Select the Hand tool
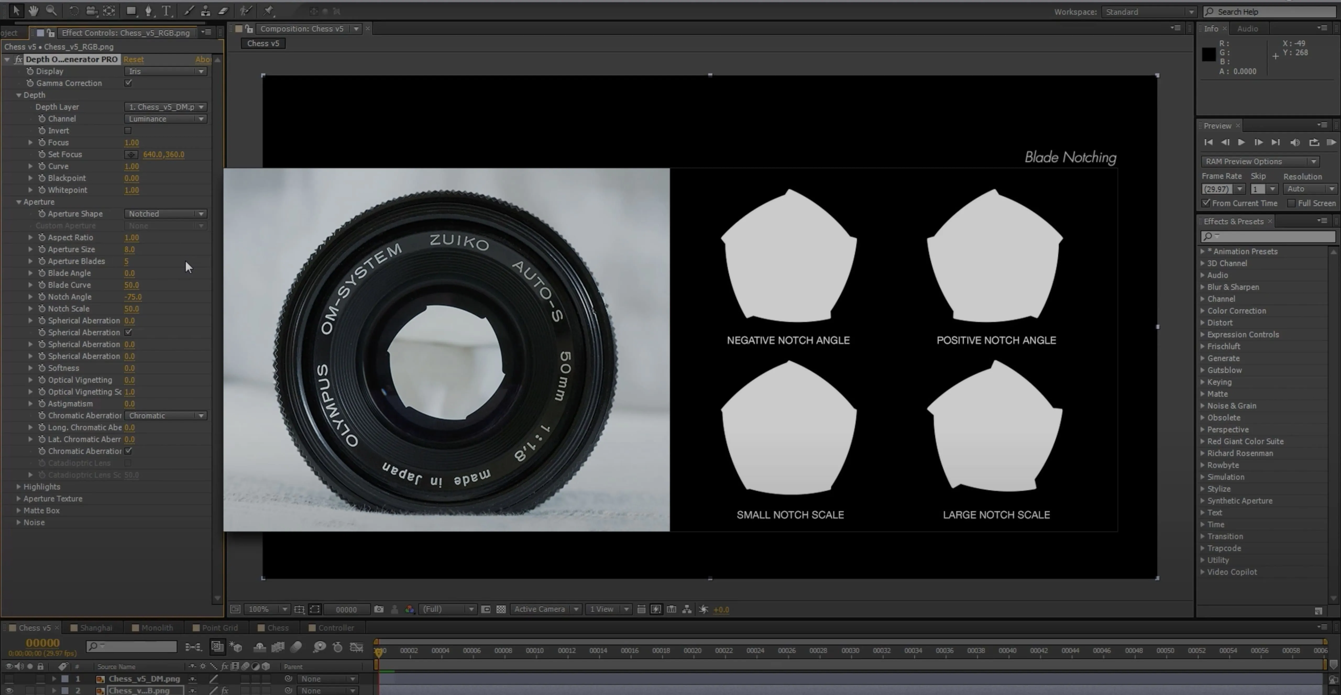This screenshot has height=695, width=1341. click(x=33, y=10)
